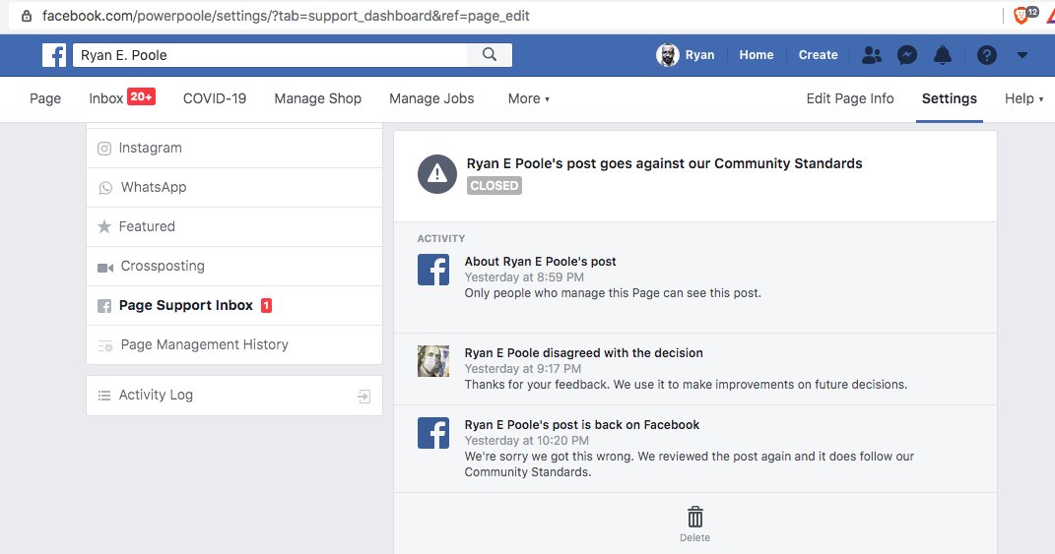Click the Instagram icon in sidebar

[104, 148]
